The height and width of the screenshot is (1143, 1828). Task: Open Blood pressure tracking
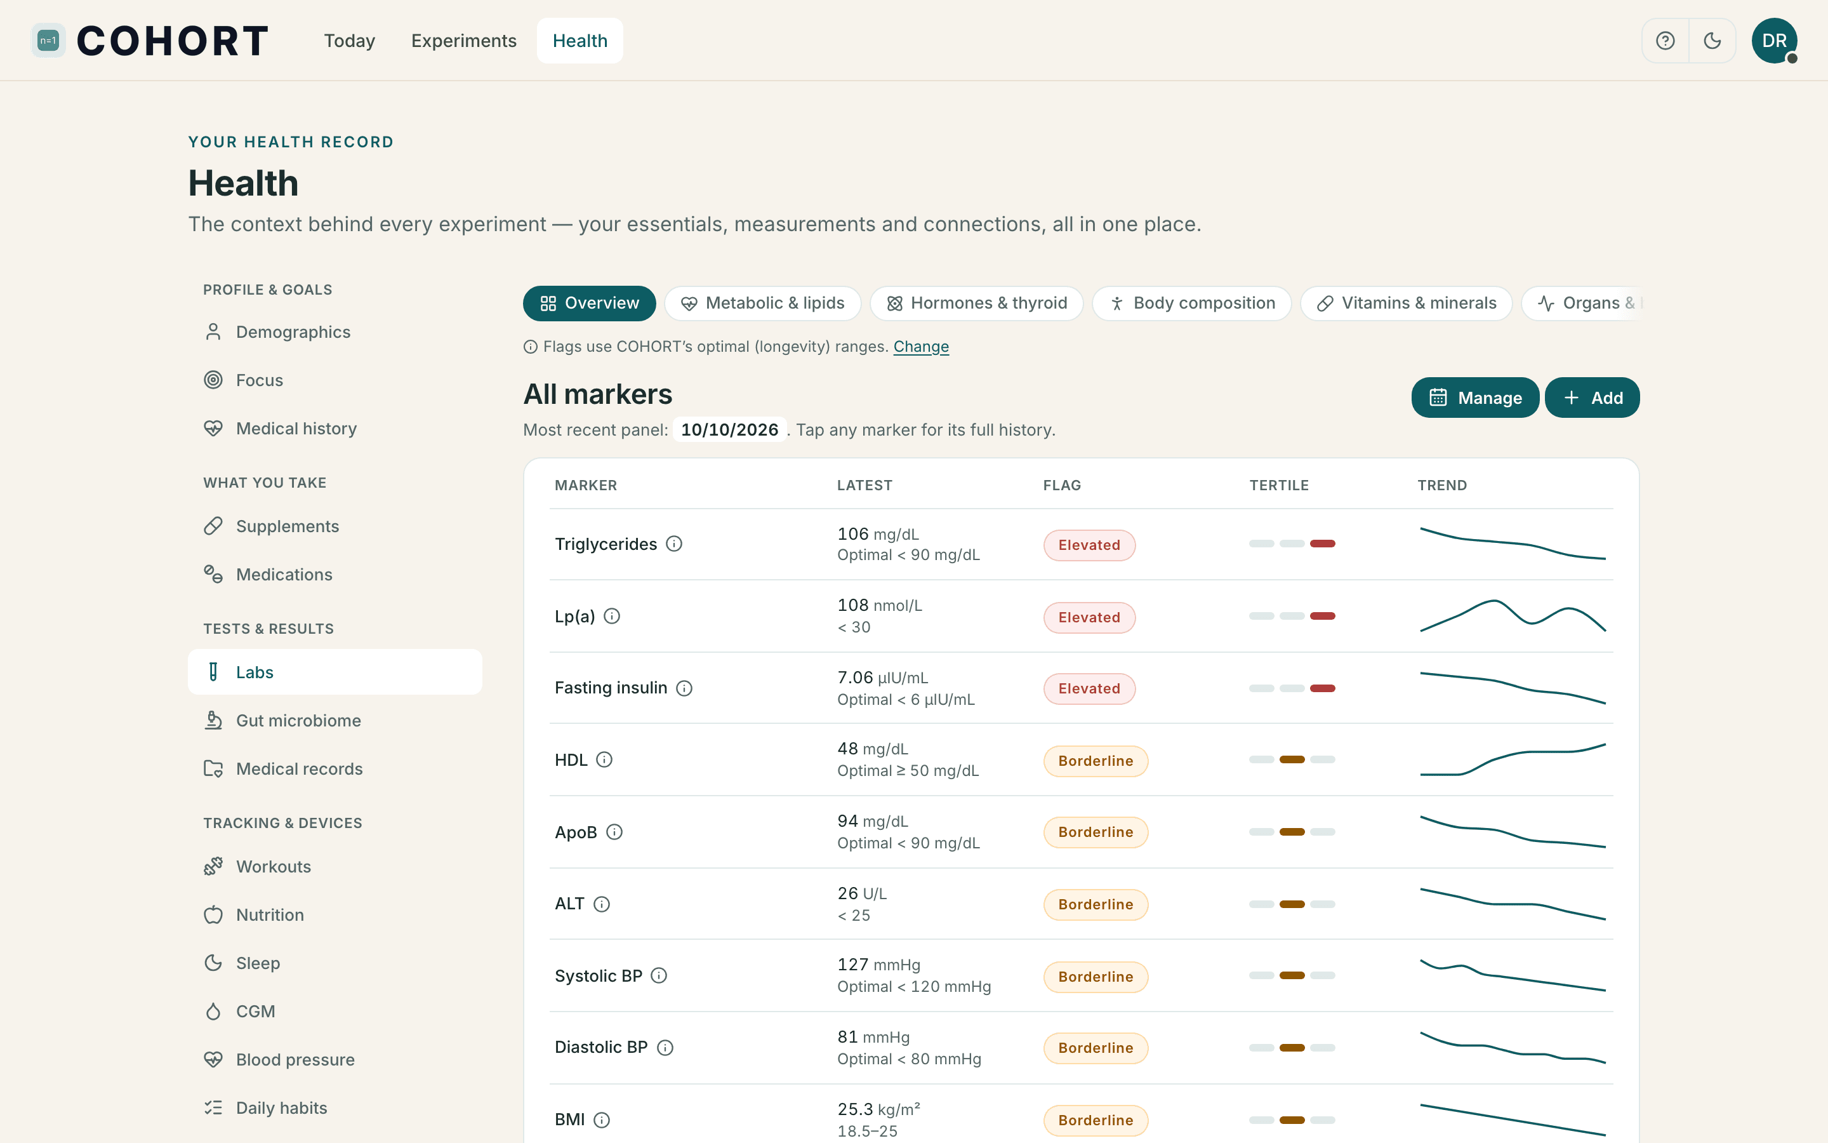[x=334, y=1060]
